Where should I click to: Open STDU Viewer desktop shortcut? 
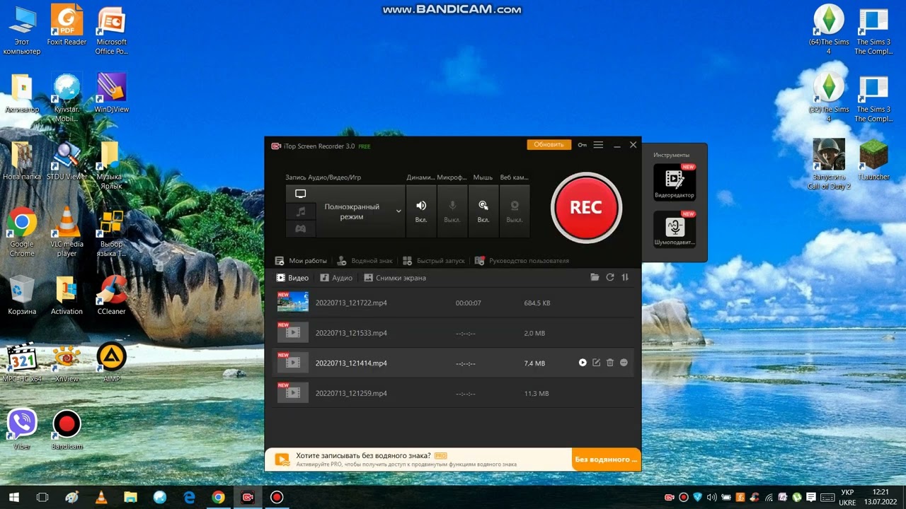tap(67, 160)
